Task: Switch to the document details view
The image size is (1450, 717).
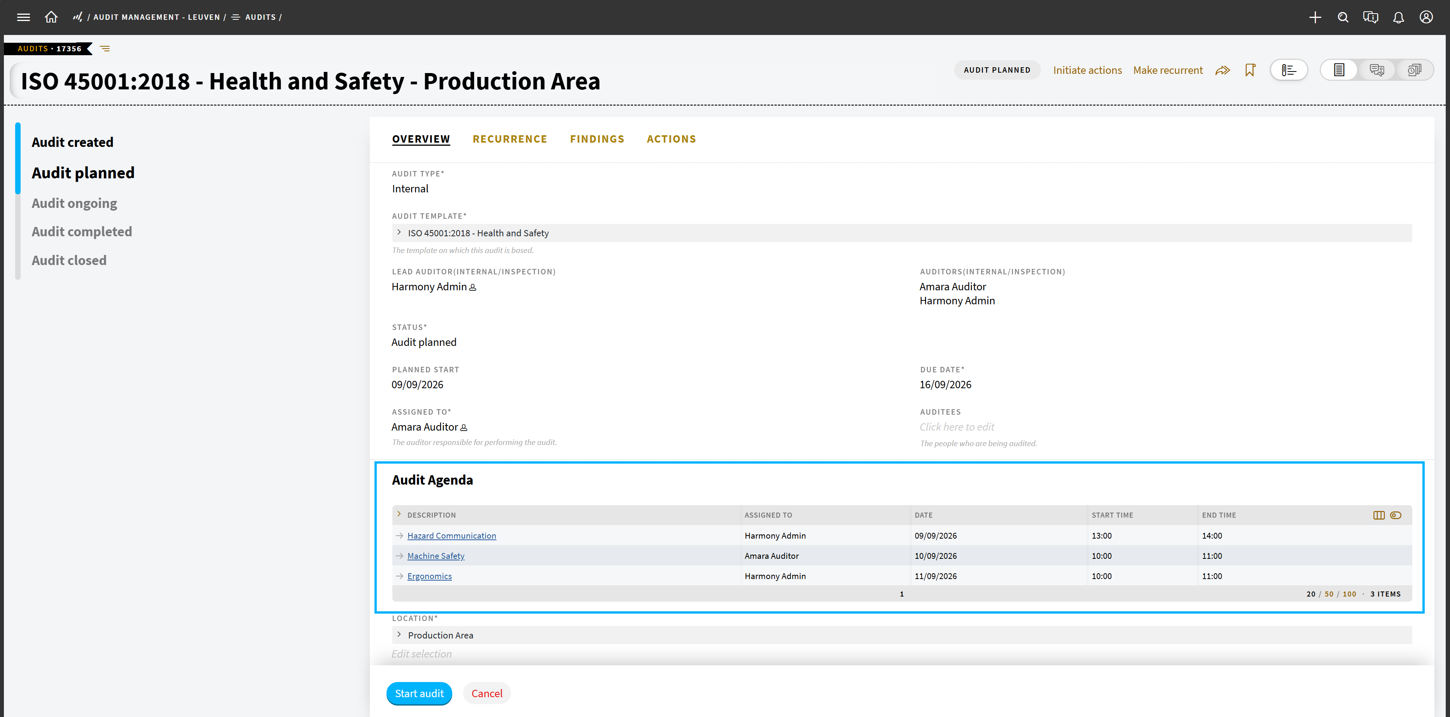Action: point(1339,70)
